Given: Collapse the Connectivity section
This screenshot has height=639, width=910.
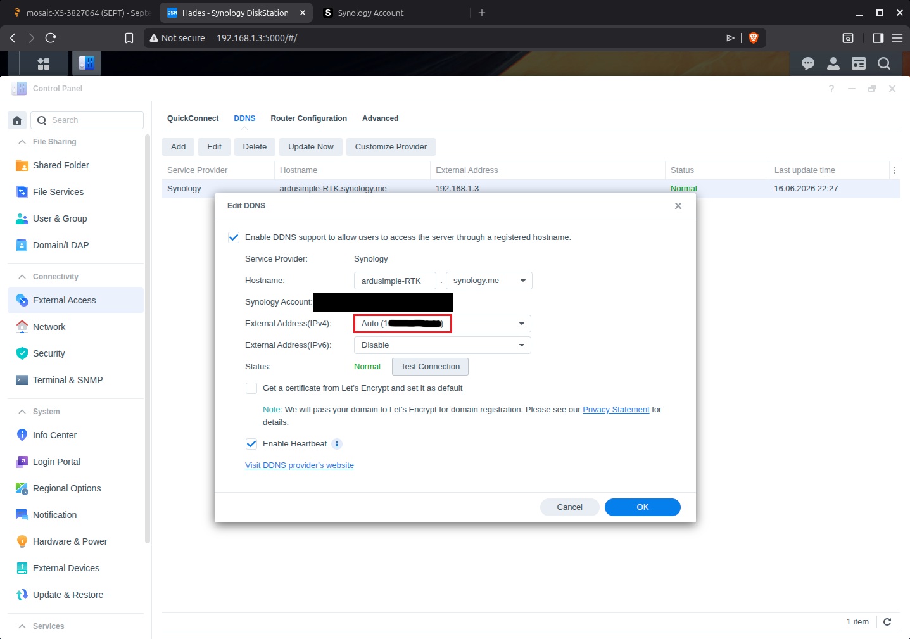Looking at the screenshot, I should pyautogui.click(x=22, y=277).
